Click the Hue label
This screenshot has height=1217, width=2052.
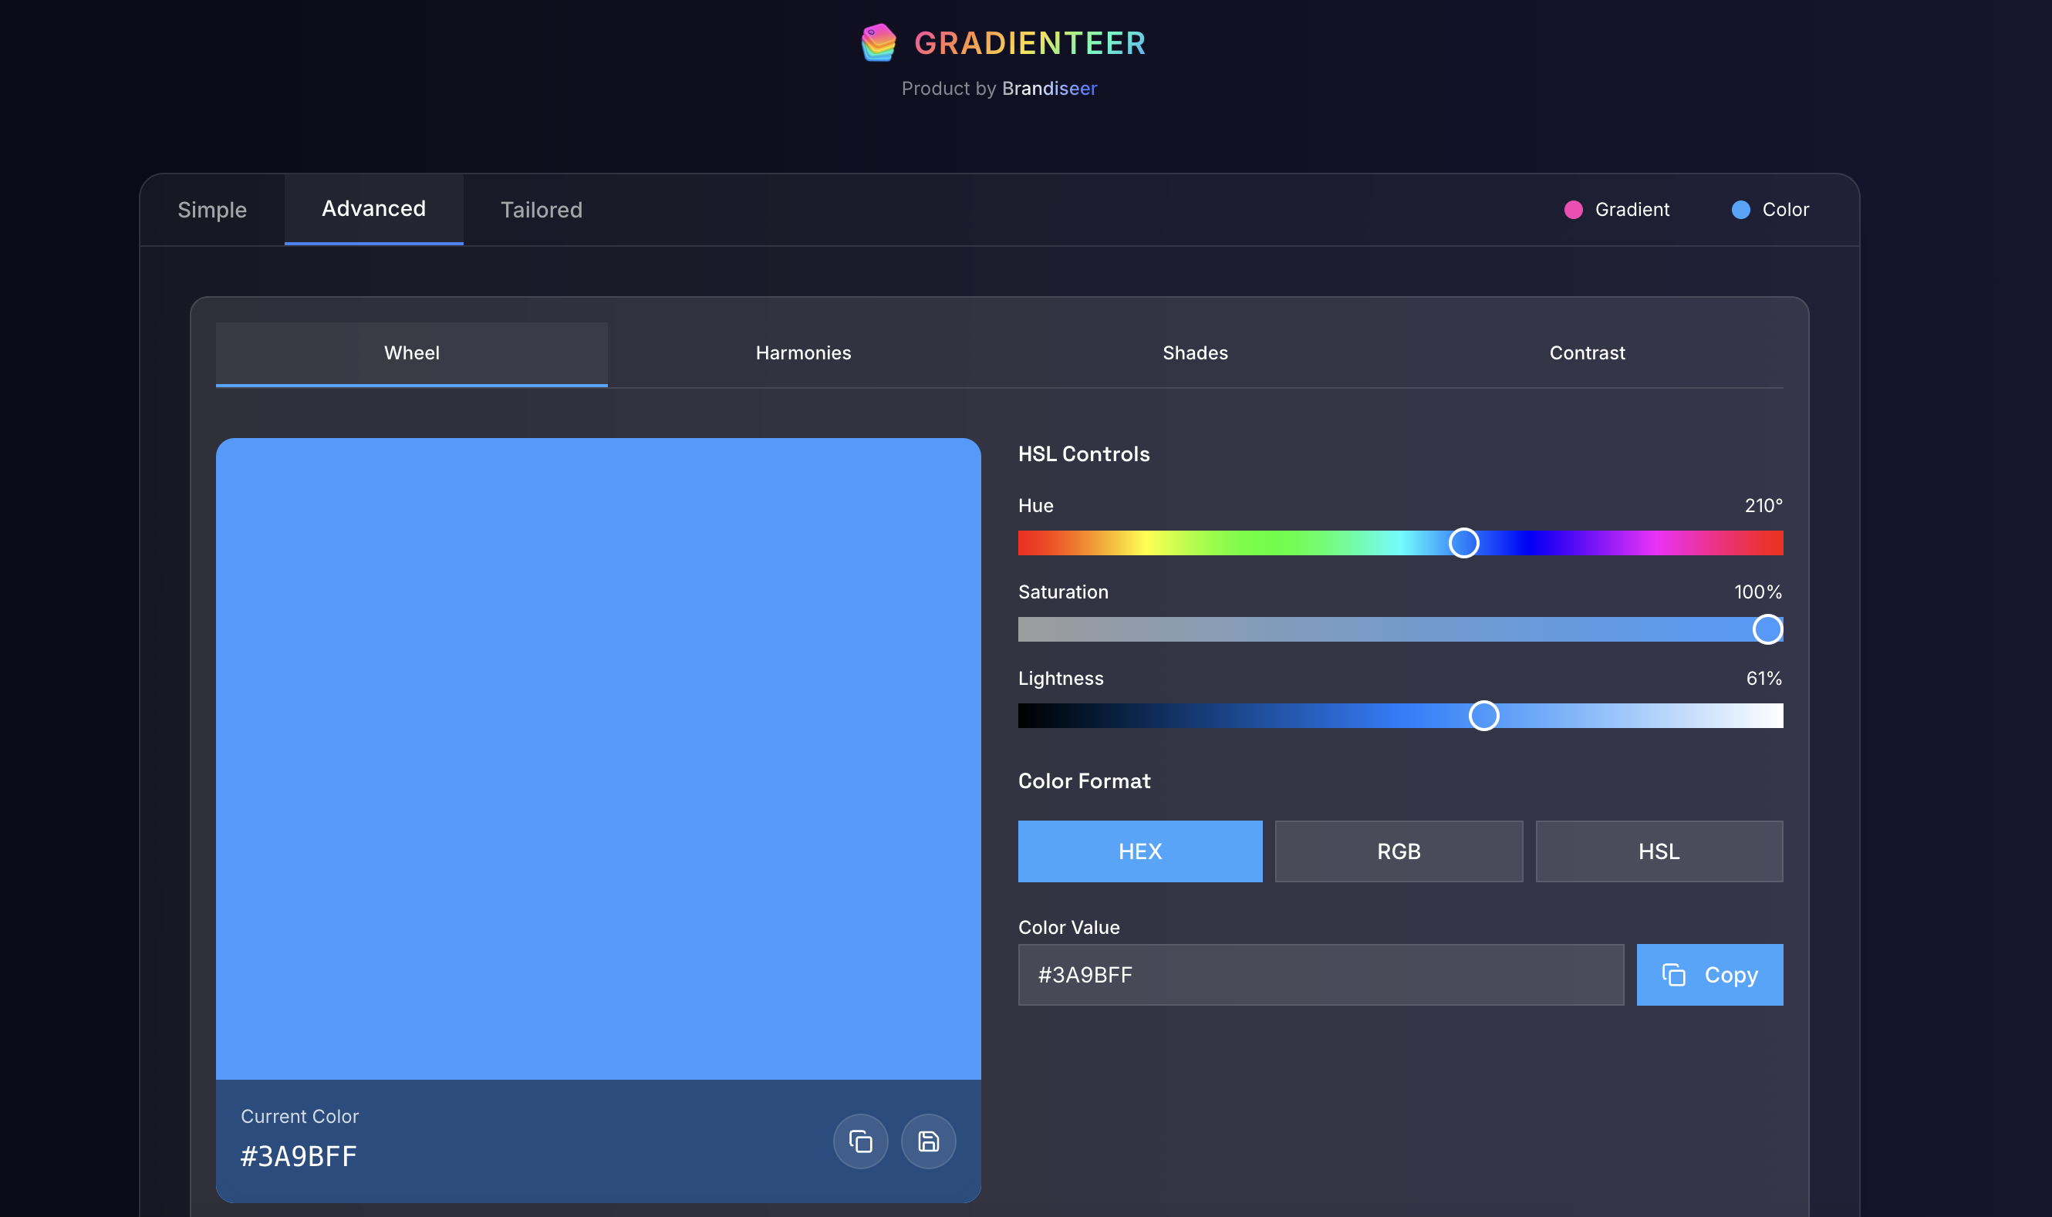point(1036,506)
